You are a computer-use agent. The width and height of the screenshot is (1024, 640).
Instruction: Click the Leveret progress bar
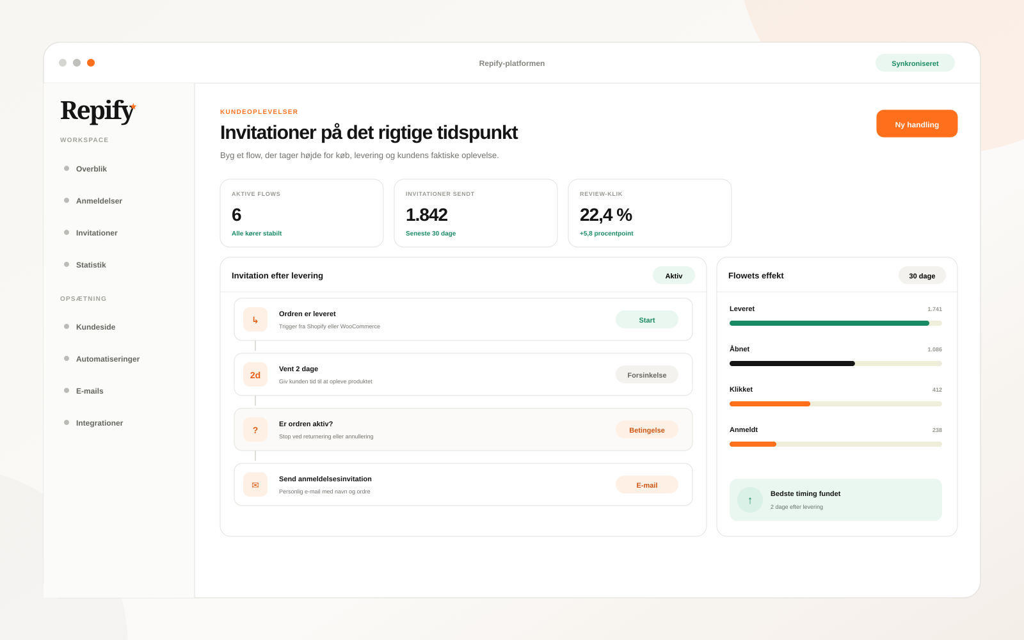click(x=836, y=323)
